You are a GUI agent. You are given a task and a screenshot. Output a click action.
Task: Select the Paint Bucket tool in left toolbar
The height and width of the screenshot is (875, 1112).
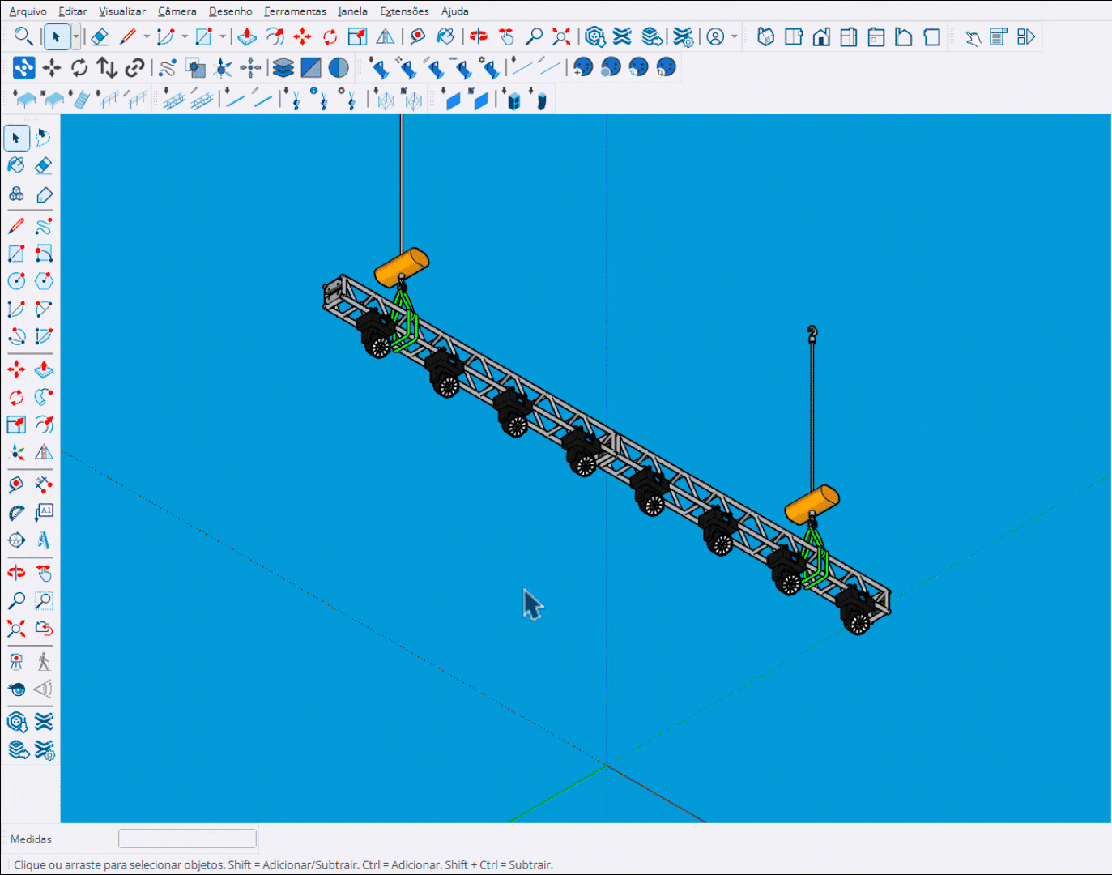coord(16,165)
